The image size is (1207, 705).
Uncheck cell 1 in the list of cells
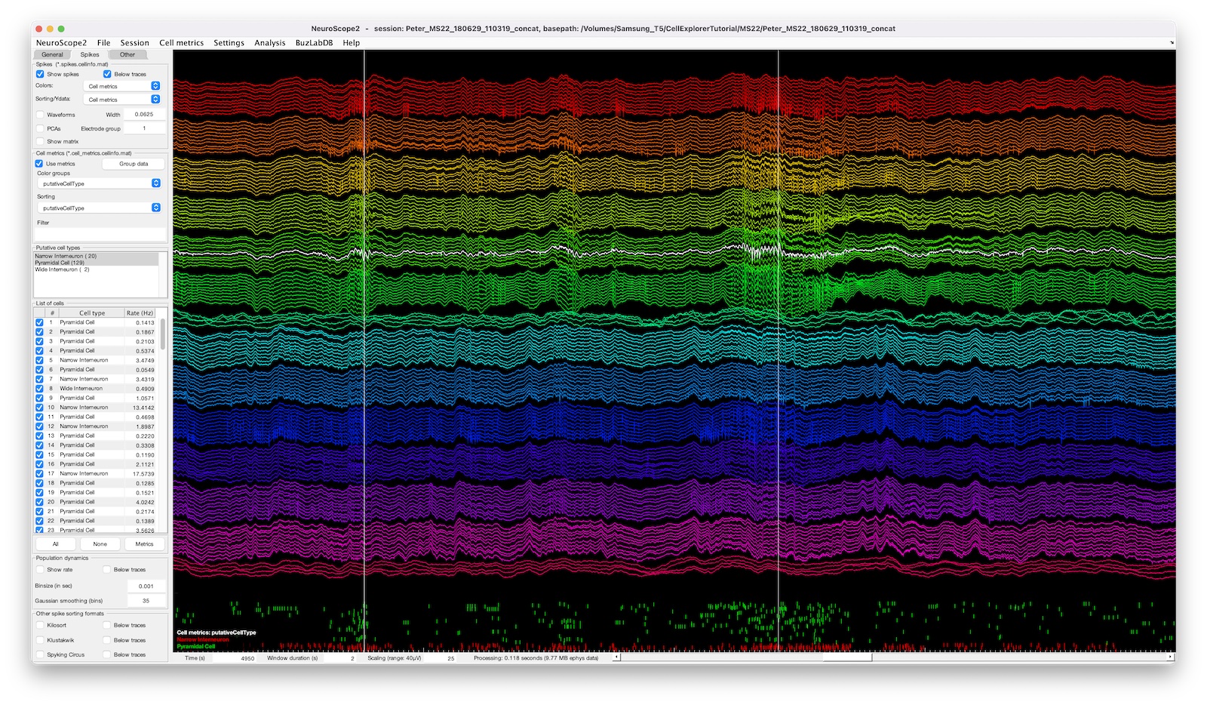[39, 322]
